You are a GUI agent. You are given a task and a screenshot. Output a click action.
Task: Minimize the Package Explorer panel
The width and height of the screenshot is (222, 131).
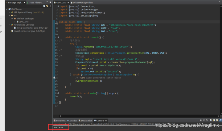pyautogui.click(x=47, y=2)
